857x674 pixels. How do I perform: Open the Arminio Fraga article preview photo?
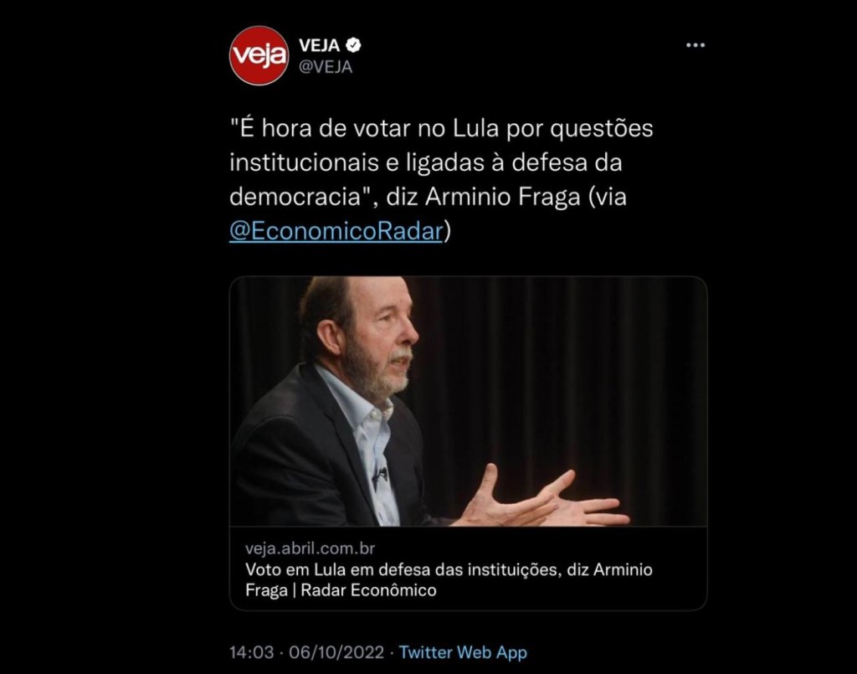(469, 402)
